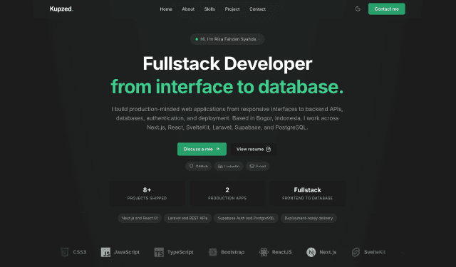Click the CSS3 logo icon
The width and height of the screenshot is (456, 267).
65,252
